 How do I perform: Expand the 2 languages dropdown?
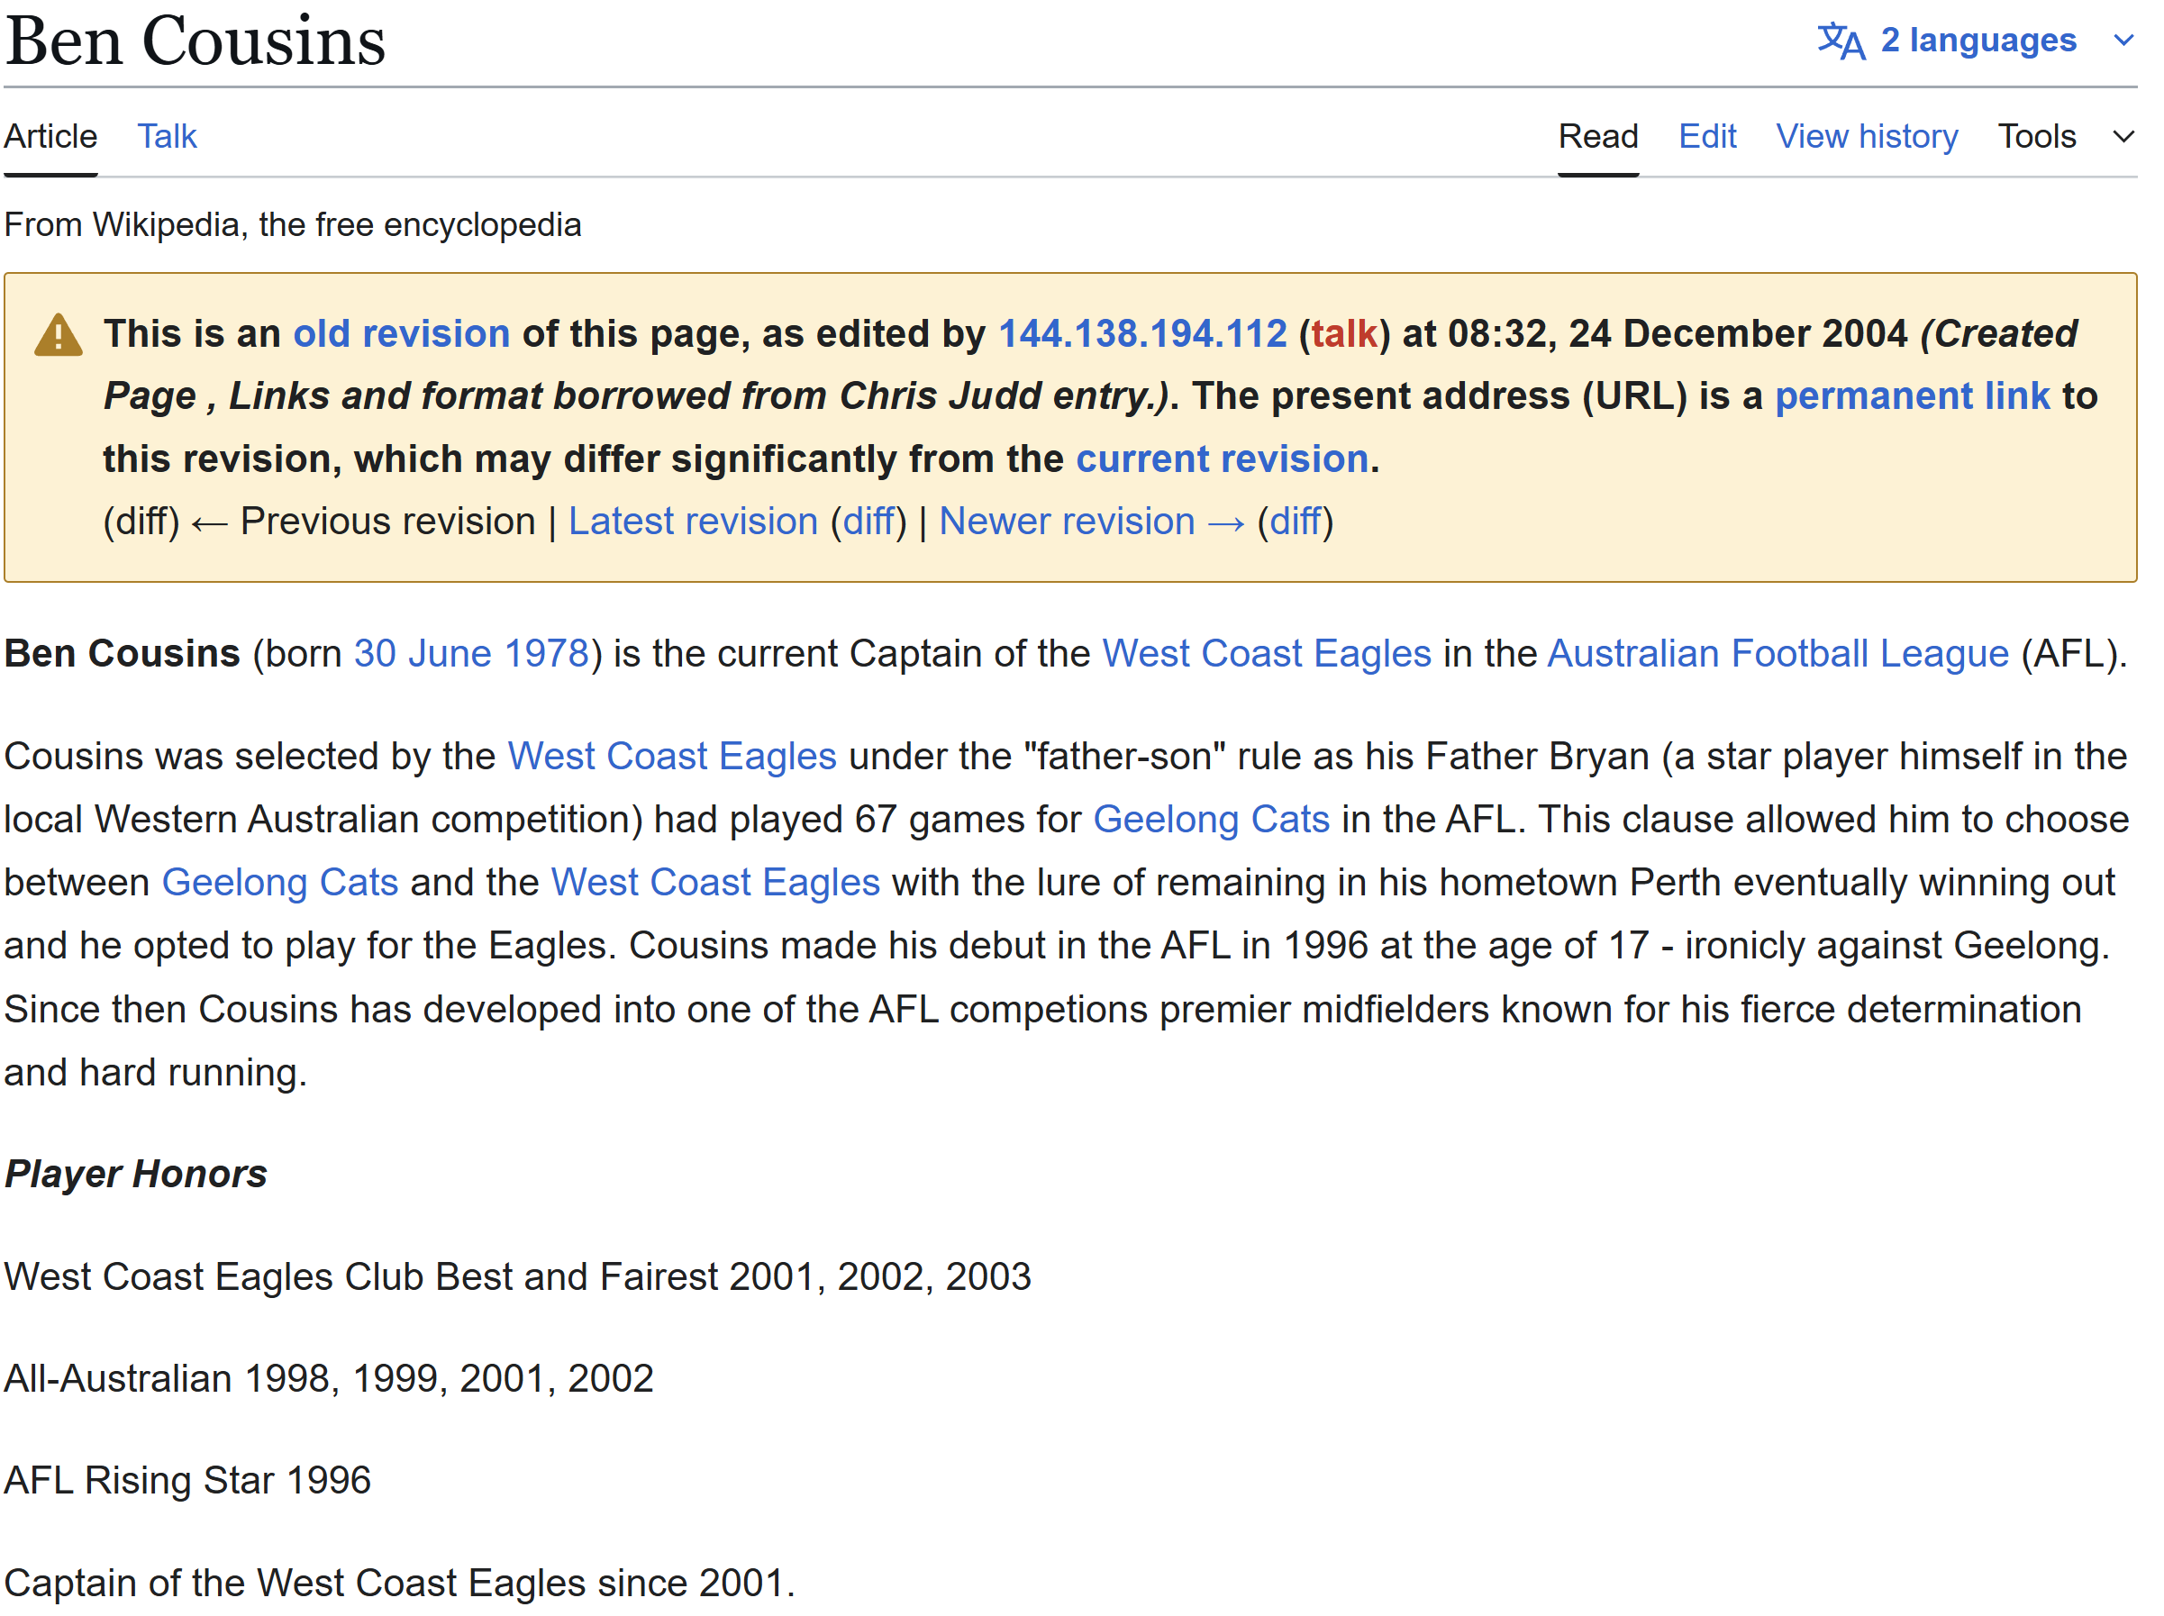(x=1978, y=41)
